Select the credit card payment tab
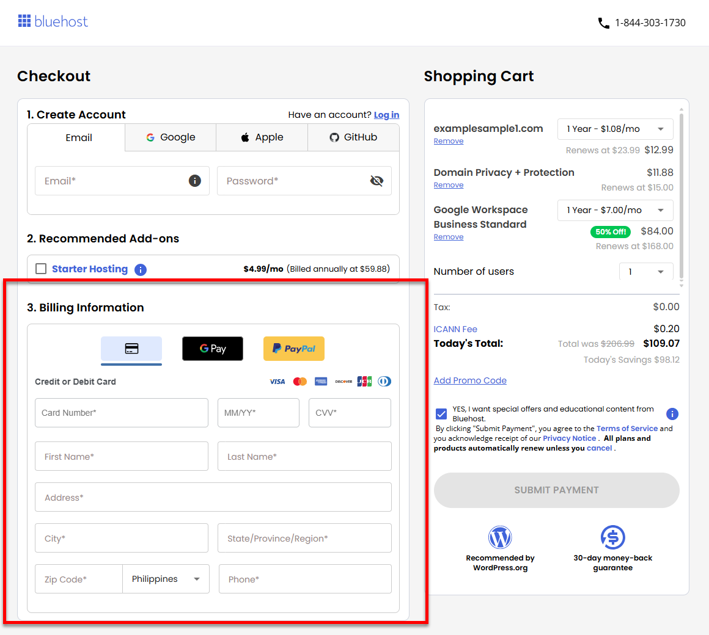Viewport: 709px width, 635px height. 131,349
